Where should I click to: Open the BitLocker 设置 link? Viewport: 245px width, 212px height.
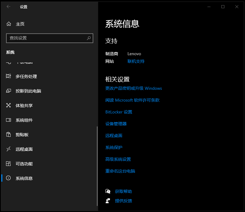pyautogui.click(x=119, y=112)
